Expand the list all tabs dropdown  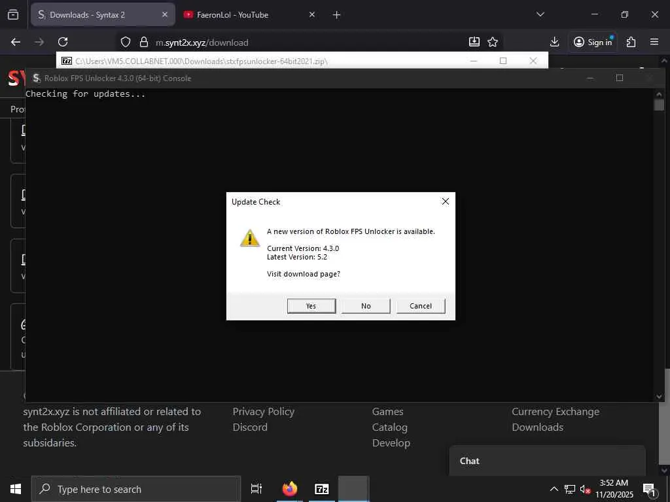point(540,14)
